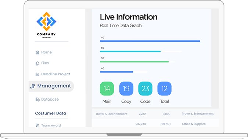This screenshot has width=248, height=139.
Task: Select the Management menu entry
Action: (x=51, y=86)
